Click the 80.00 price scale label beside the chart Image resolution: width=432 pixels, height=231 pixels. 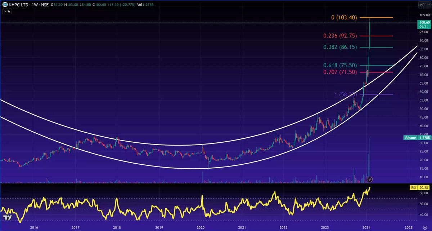click(x=423, y=58)
